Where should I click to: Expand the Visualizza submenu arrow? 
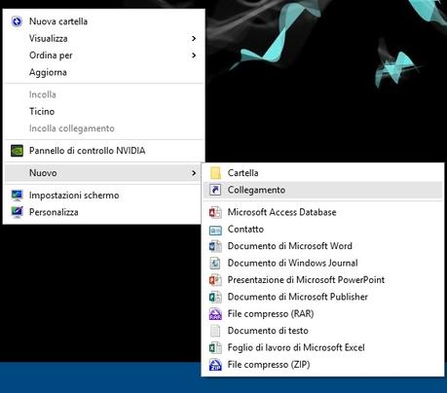[x=194, y=39]
